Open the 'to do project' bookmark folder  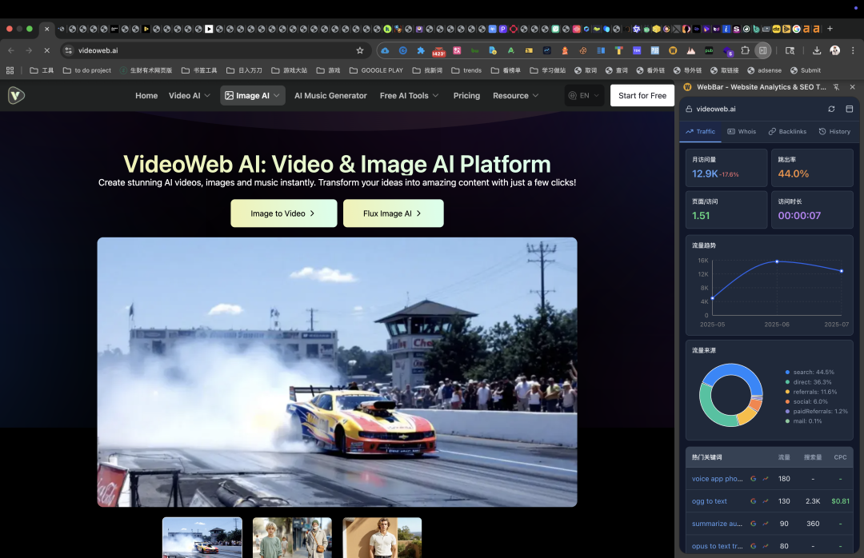click(x=87, y=70)
